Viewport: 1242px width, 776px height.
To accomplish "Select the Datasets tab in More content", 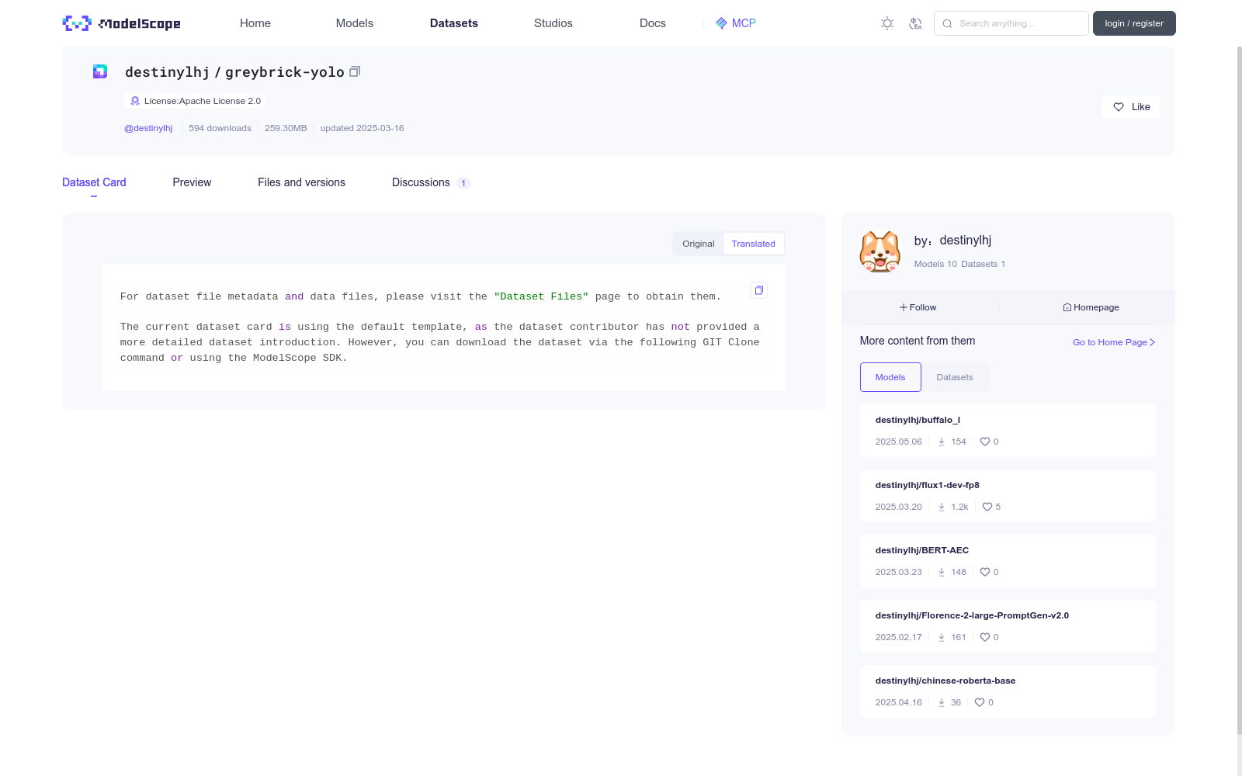I will click(955, 377).
